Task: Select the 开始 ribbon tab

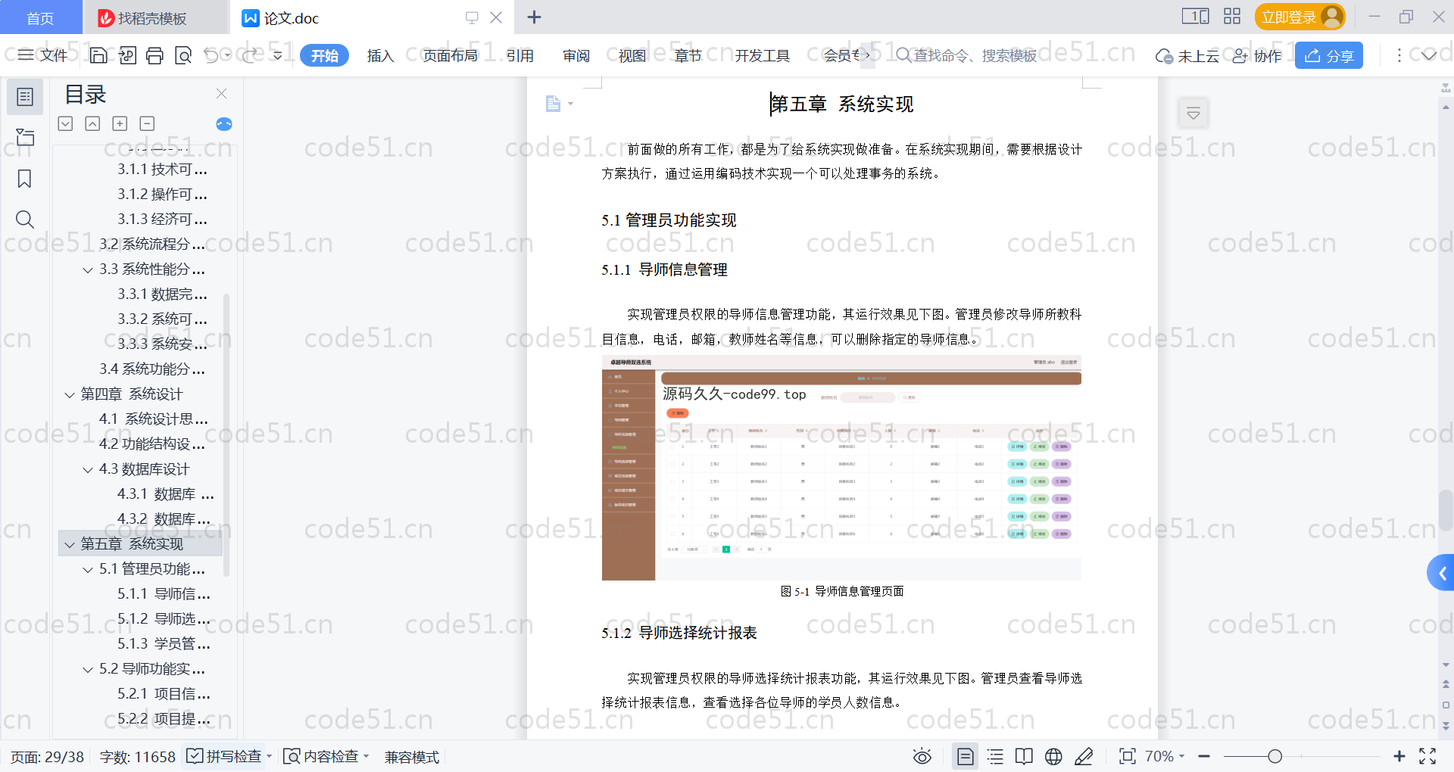Action: click(325, 55)
